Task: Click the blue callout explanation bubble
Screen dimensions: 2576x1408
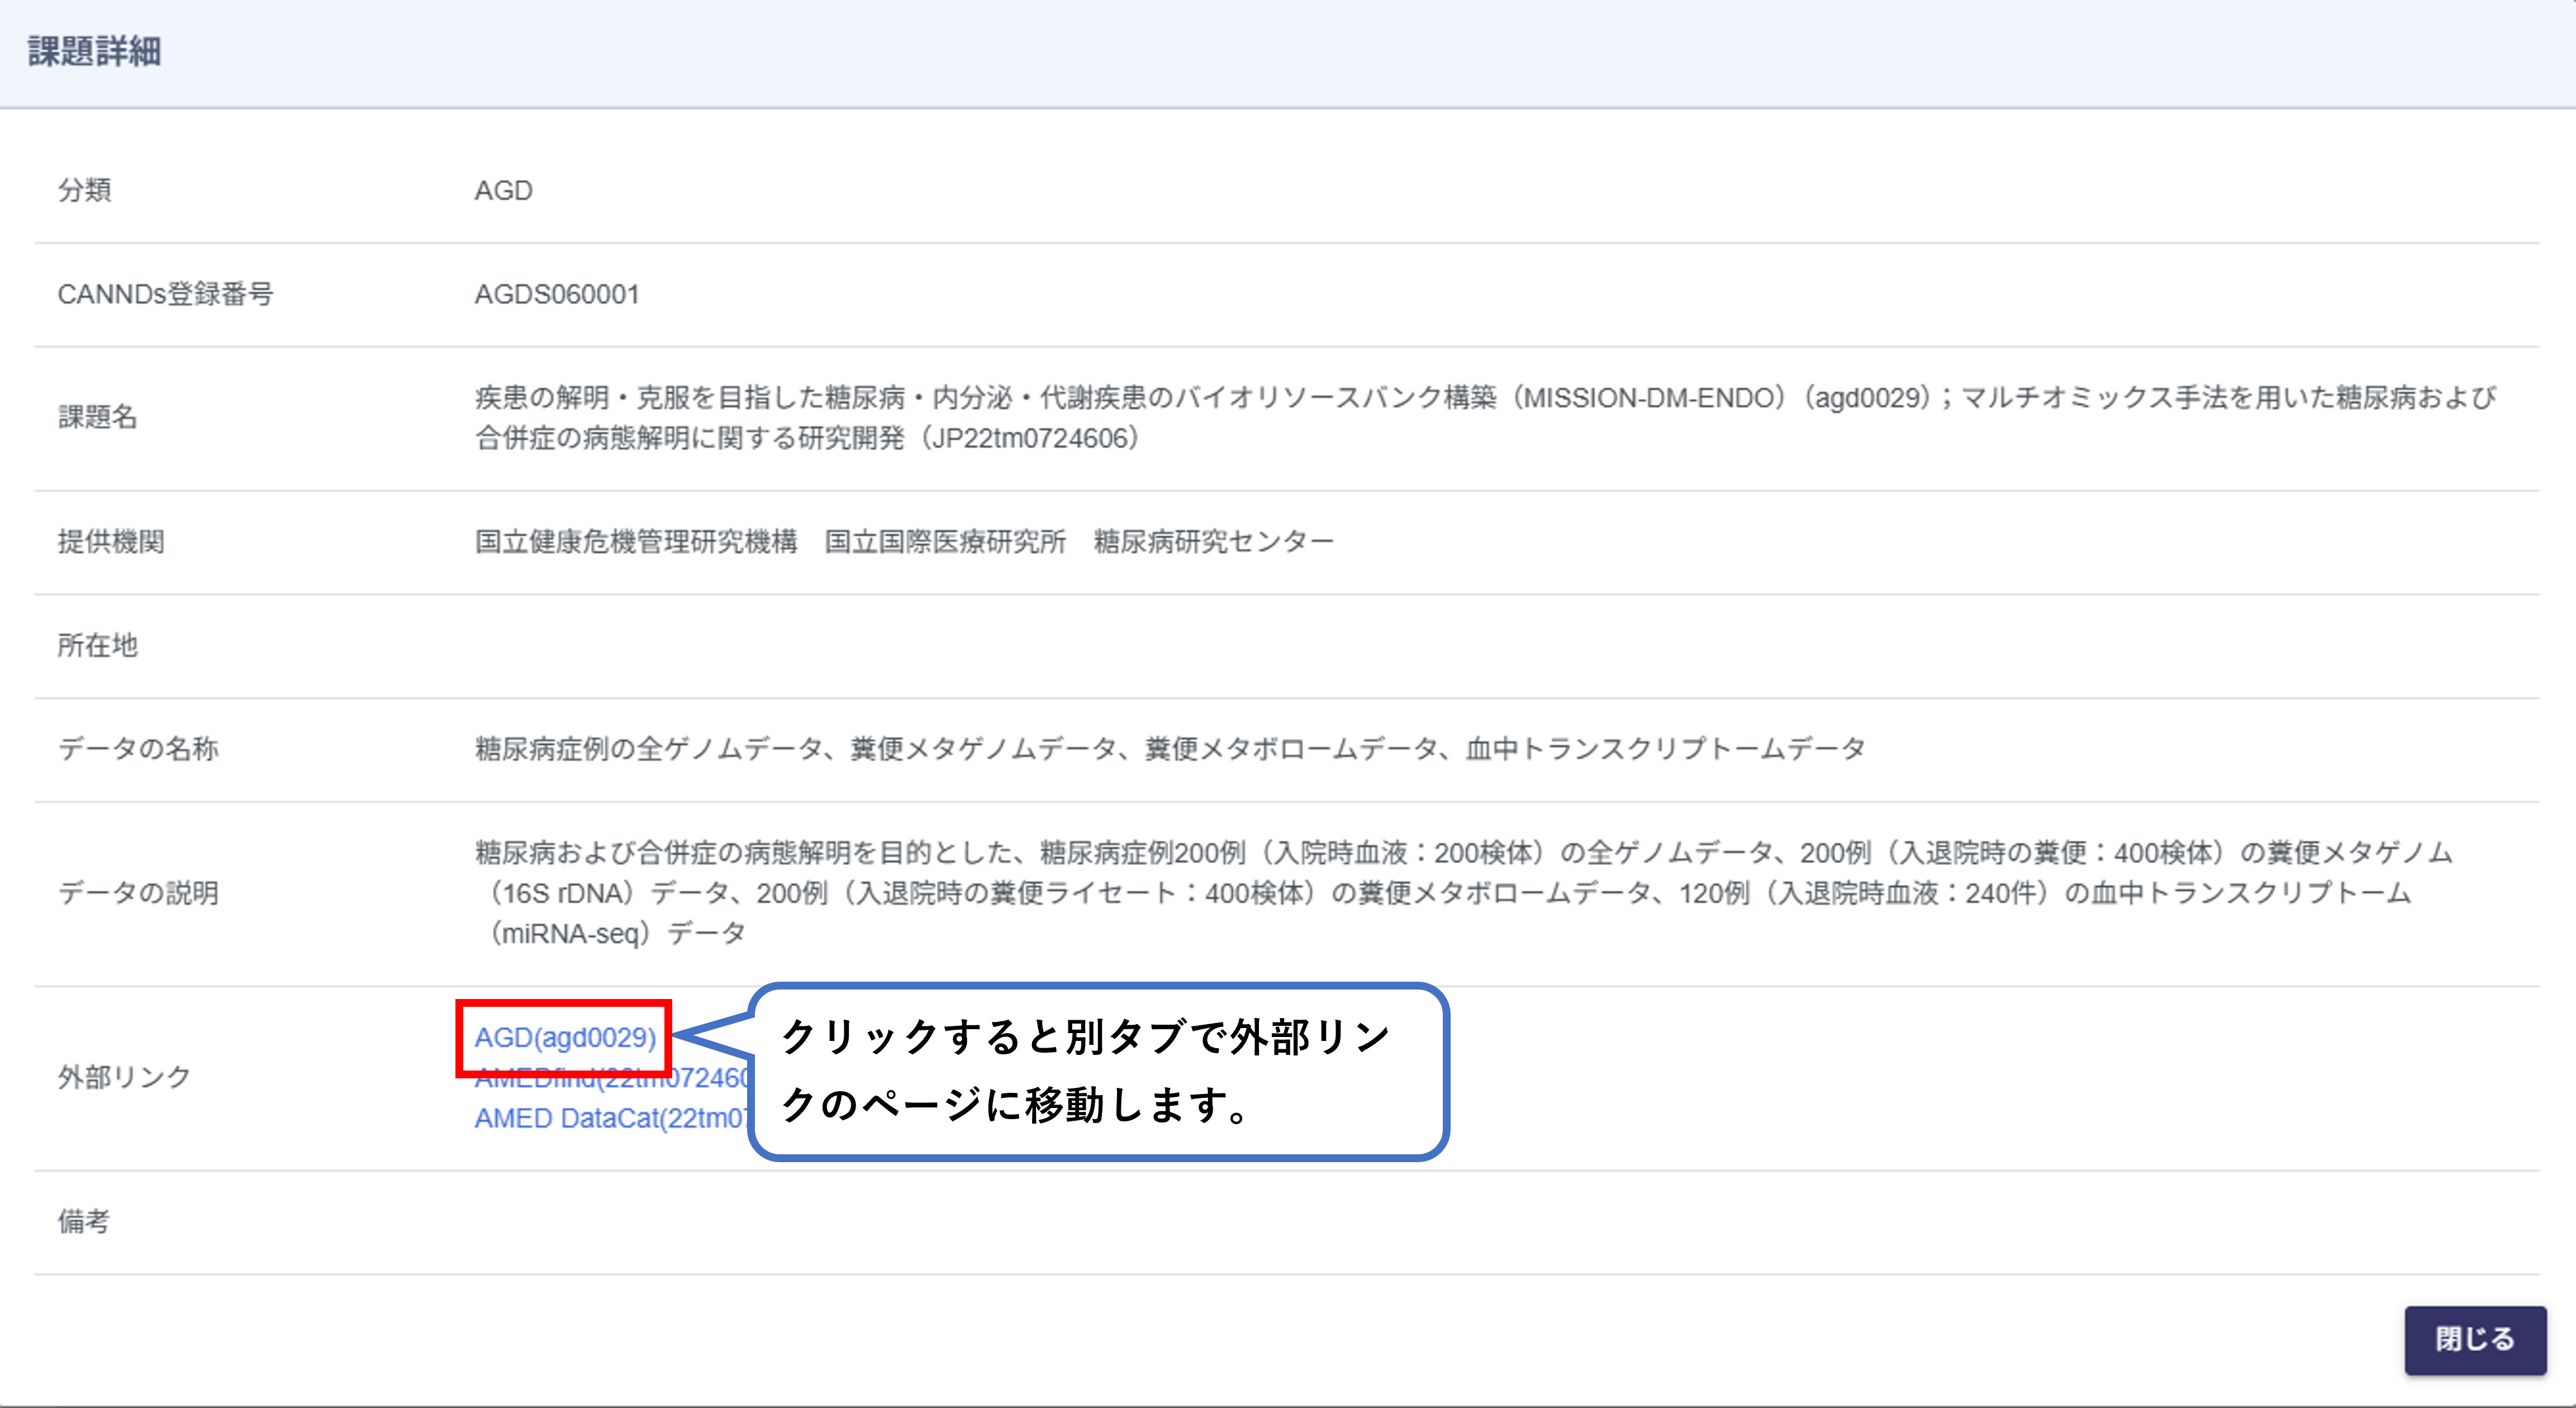Action: point(1098,1071)
